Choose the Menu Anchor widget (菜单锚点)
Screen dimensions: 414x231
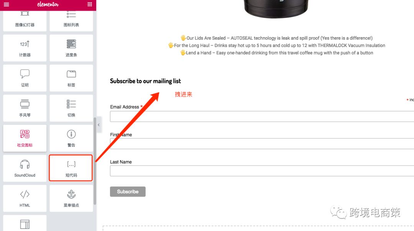[x=71, y=198]
